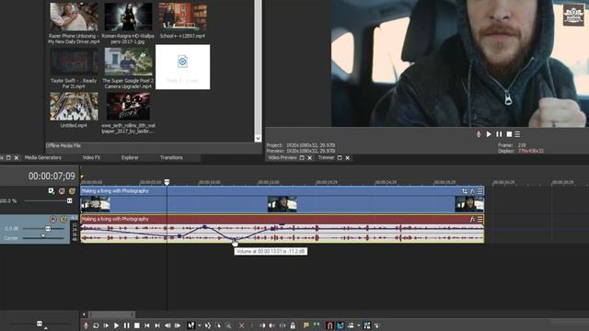Click the Insert Region green icon
589x331 pixels.
317,325
